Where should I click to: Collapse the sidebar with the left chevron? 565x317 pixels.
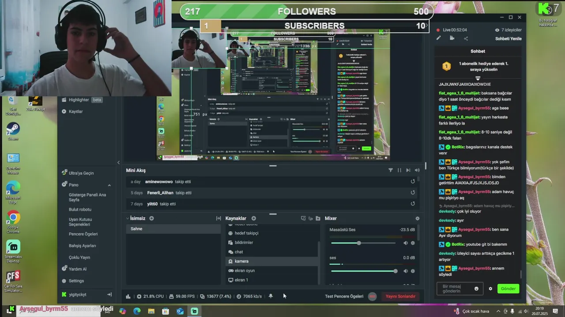(118, 162)
